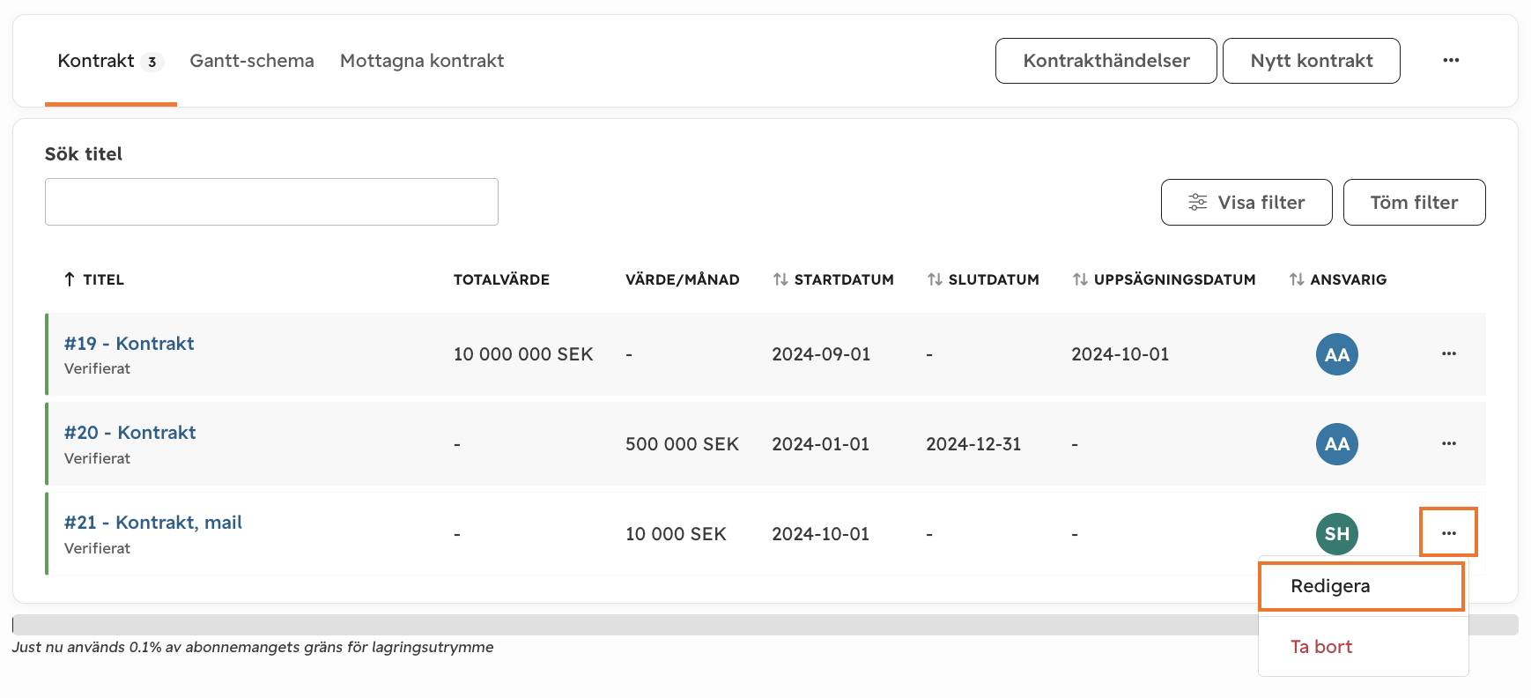
Task: Click the Totalvärde column header
Action: coord(501,279)
